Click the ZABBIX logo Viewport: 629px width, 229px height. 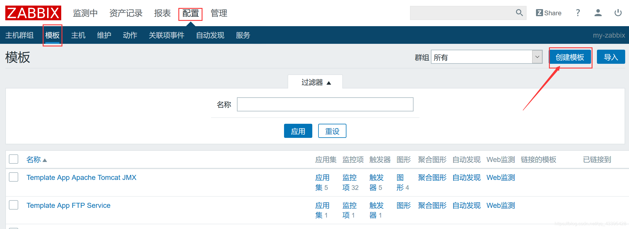pos(33,13)
